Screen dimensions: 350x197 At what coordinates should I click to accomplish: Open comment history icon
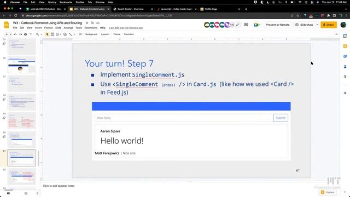pyautogui.click(x=246, y=25)
